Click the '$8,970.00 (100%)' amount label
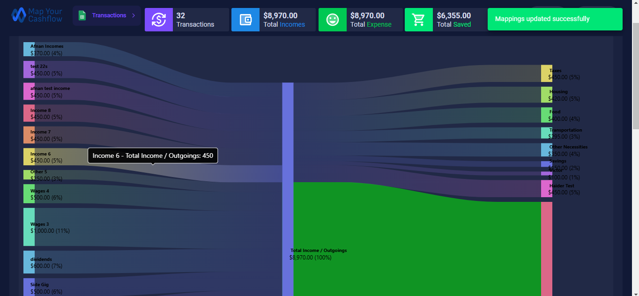The height and width of the screenshot is (296, 639). (310, 258)
